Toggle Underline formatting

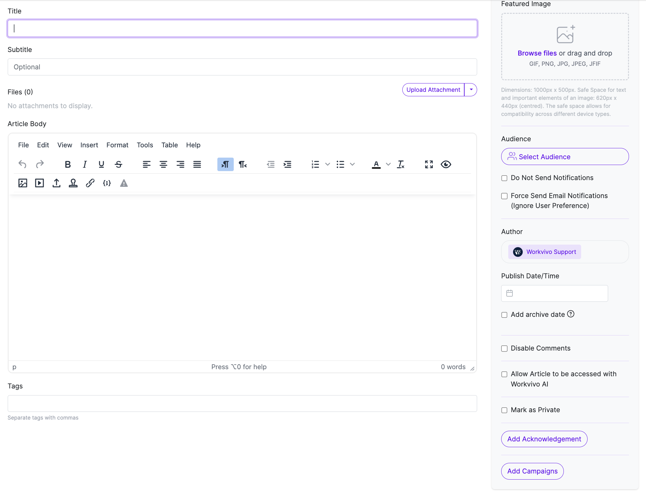pyautogui.click(x=101, y=164)
